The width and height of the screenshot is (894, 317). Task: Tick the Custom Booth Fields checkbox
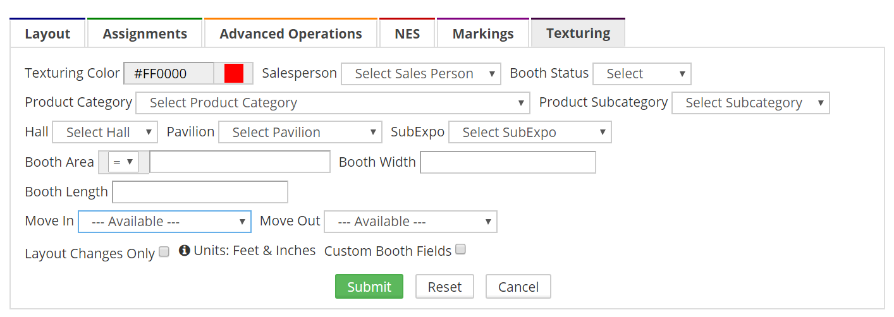(460, 249)
